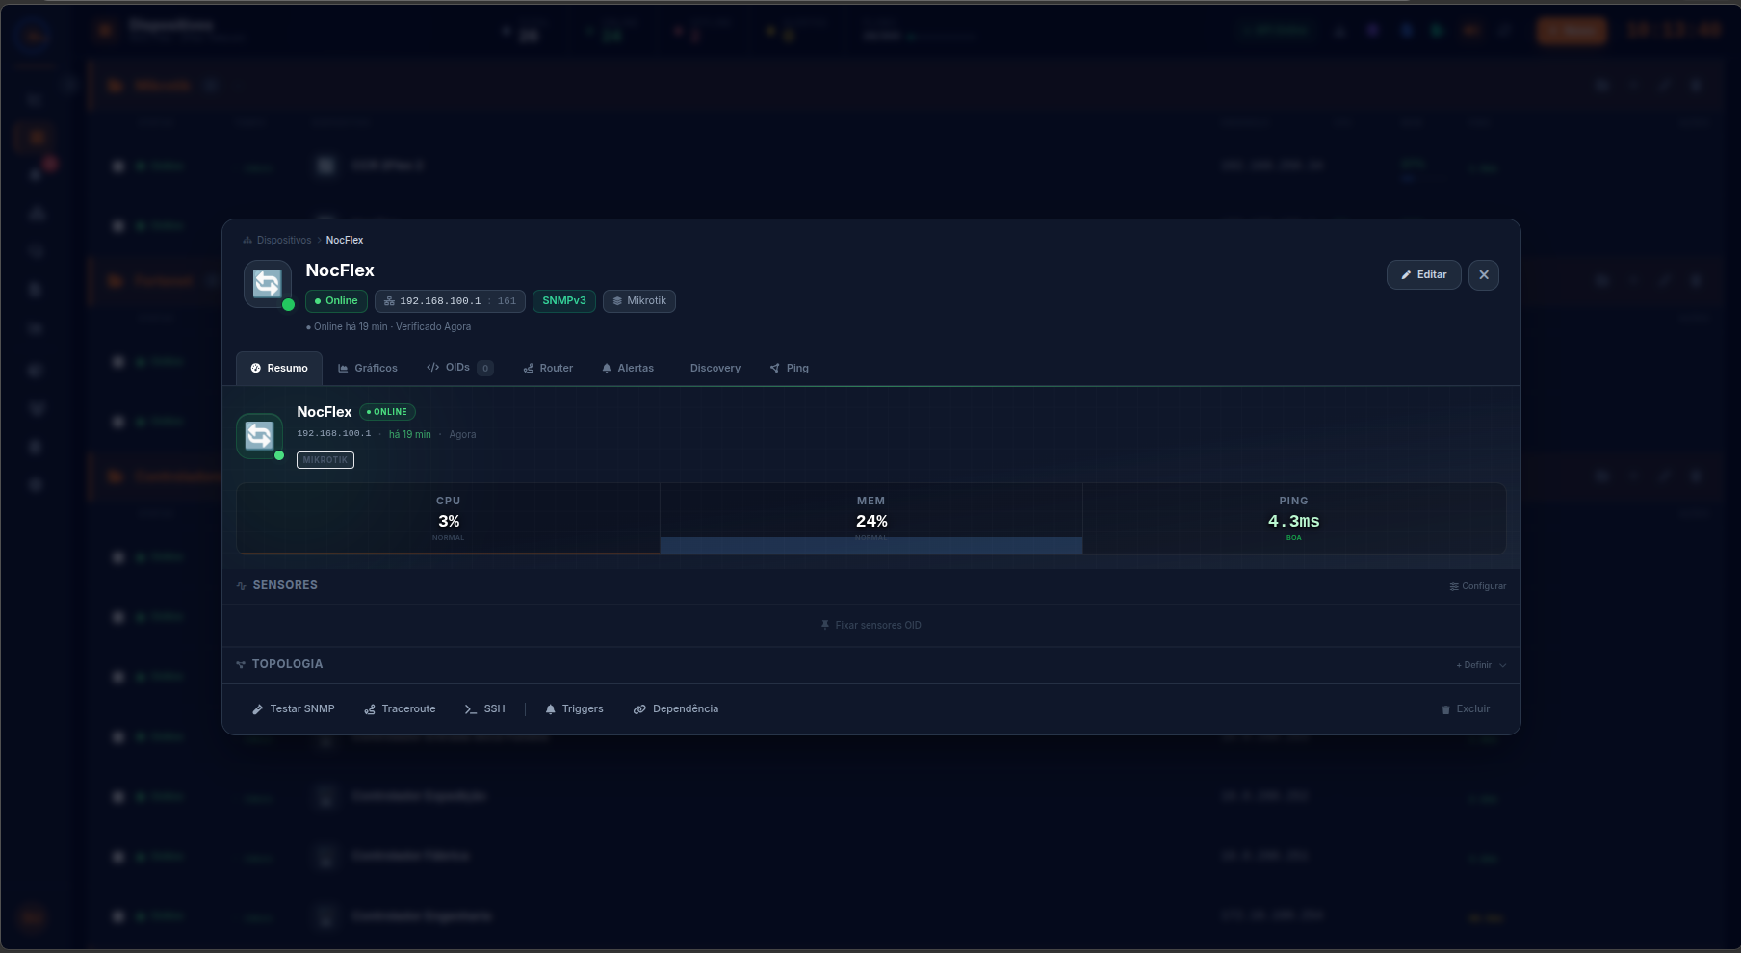Expand the Topologia Definir dropdown
Screen dimensions: 1741x953
pyautogui.click(x=1481, y=665)
